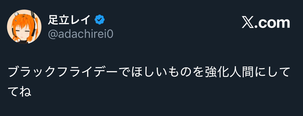Image resolution: width=303 pixels, height=116 pixels.
Task: Open the 足立レイ display name link
Action: coord(69,20)
